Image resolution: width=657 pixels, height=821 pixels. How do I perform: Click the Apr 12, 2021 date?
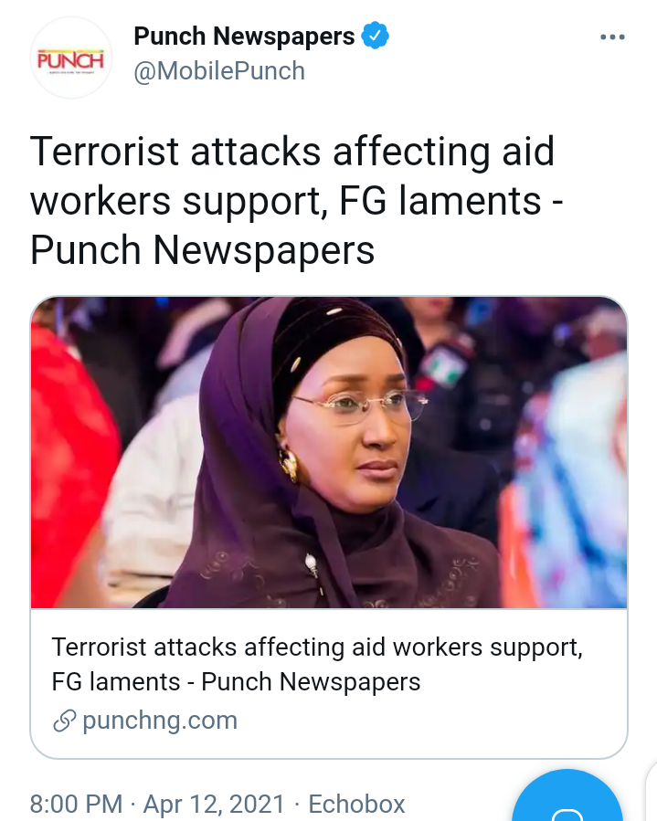point(214,804)
